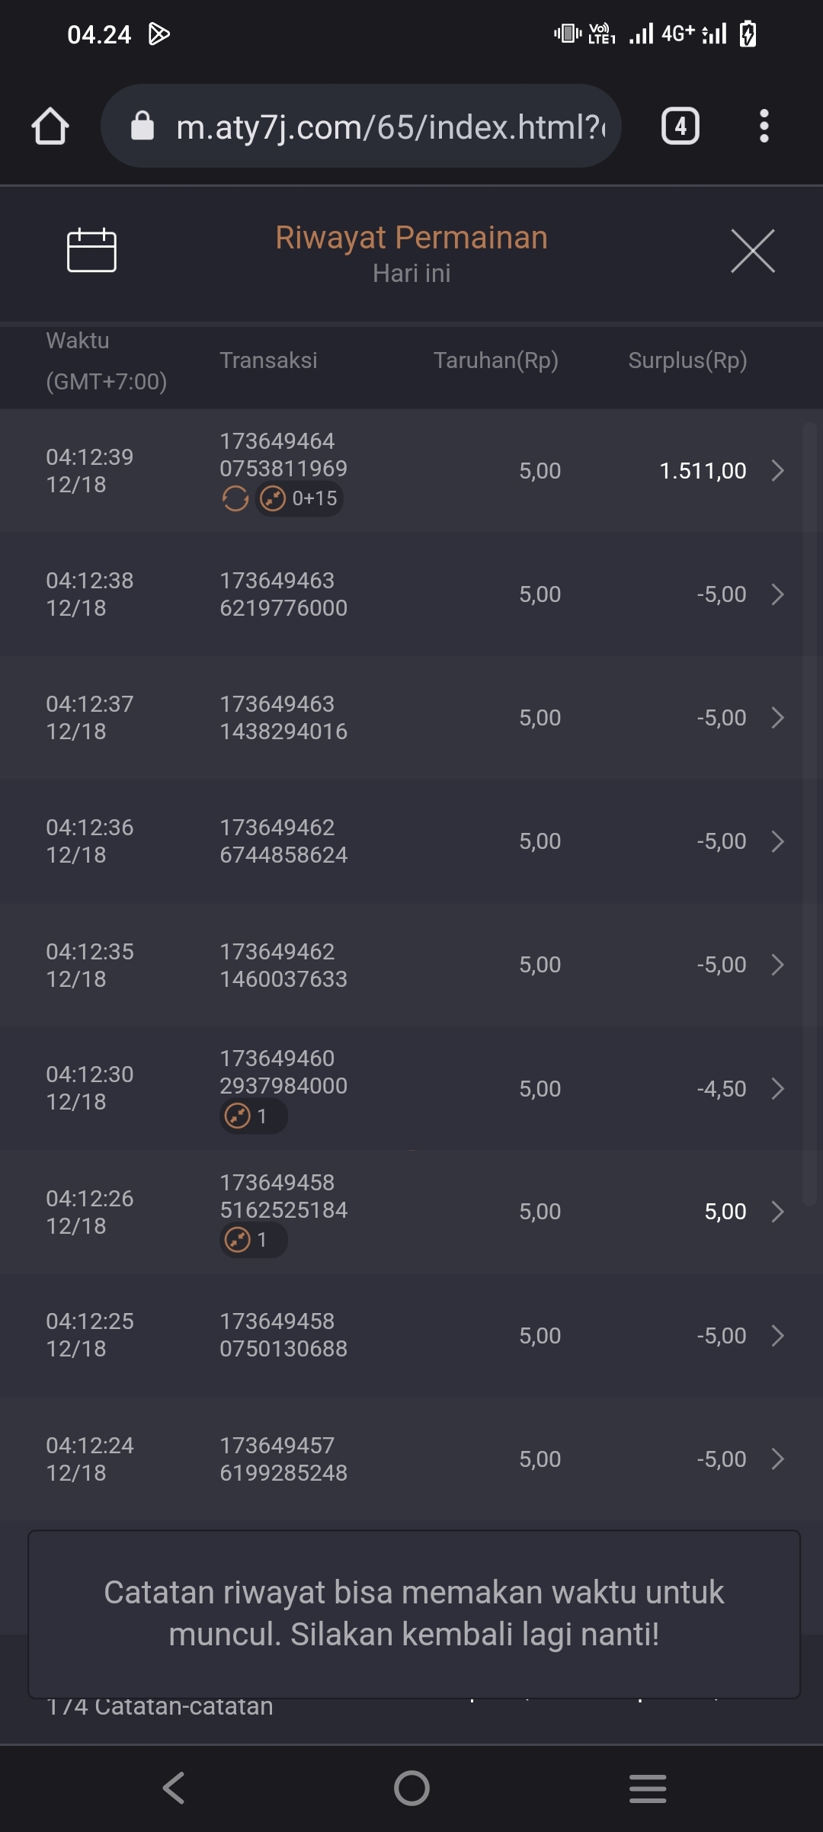
Task: Tap the 0+15 bonus badge
Action: (x=299, y=499)
